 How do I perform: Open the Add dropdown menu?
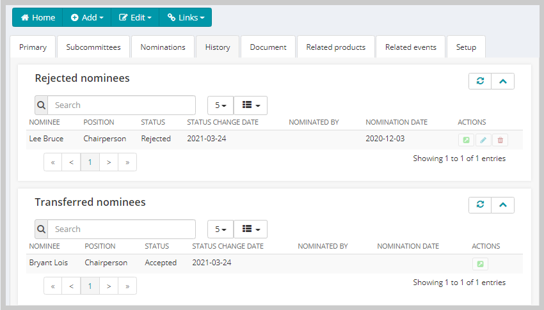[87, 17]
